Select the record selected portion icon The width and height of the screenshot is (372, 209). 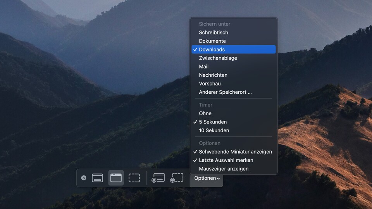coord(177,178)
